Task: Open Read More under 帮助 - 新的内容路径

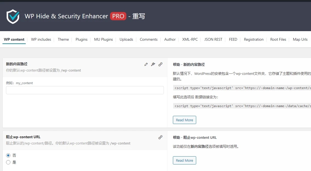Action: [184, 120]
